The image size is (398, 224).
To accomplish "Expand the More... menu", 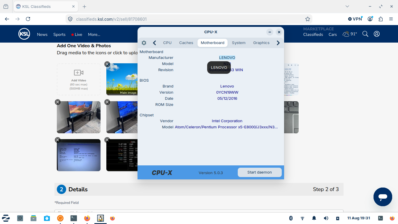I will 94,34.
